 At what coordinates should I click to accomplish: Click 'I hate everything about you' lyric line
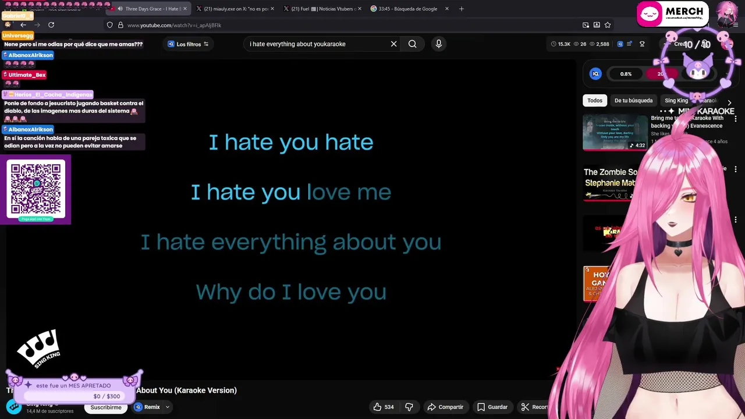291,242
